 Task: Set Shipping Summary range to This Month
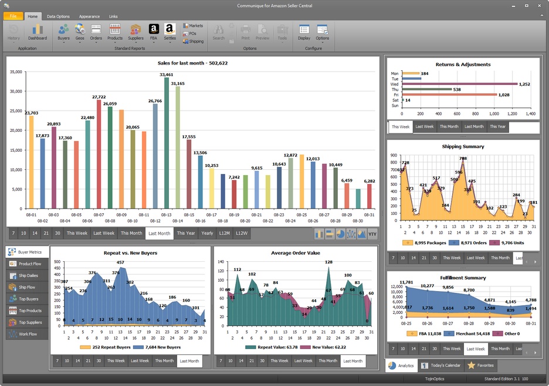click(x=500, y=258)
